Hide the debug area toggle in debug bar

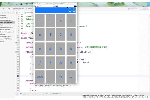click(x=17, y=93)
